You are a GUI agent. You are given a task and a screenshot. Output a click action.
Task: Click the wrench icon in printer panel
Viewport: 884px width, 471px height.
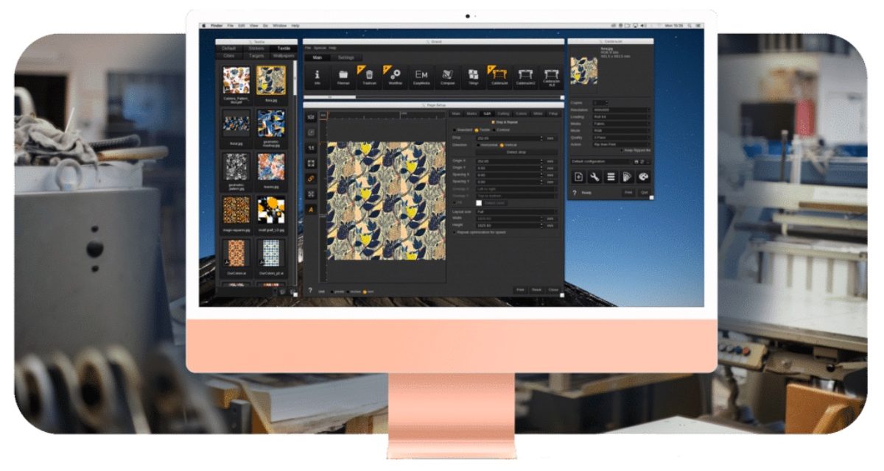click(594, 177)
